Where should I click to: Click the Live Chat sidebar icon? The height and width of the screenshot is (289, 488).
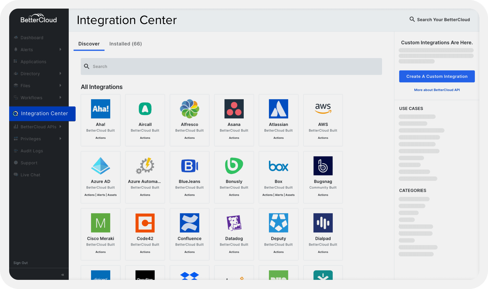pos(16,175)
